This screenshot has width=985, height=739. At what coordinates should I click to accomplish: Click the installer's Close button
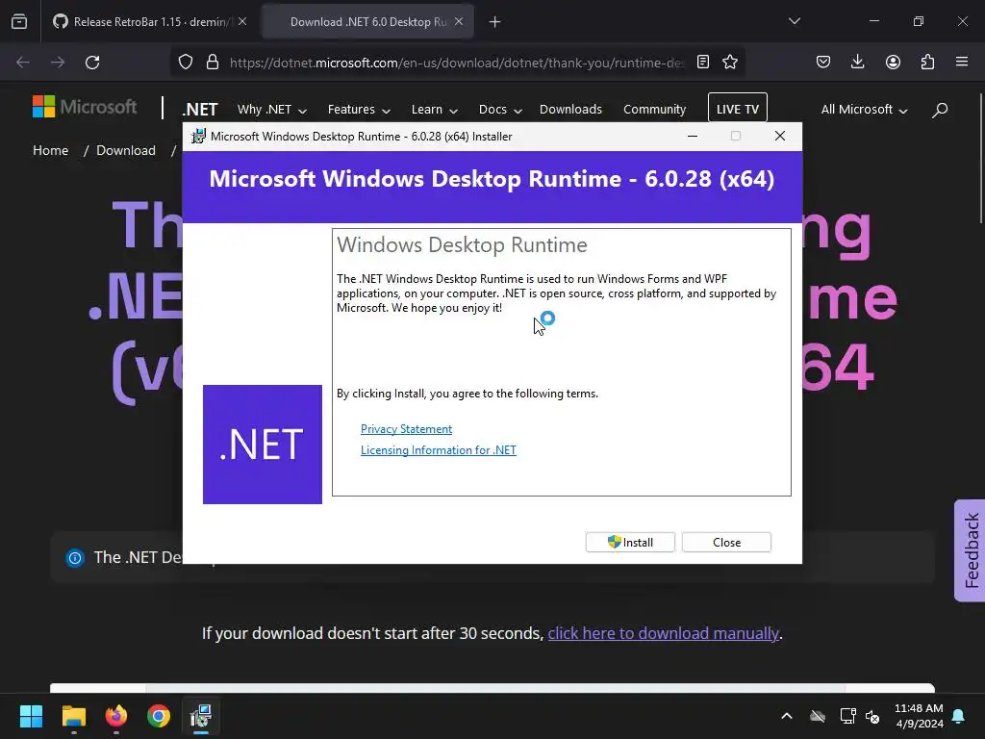726,543
